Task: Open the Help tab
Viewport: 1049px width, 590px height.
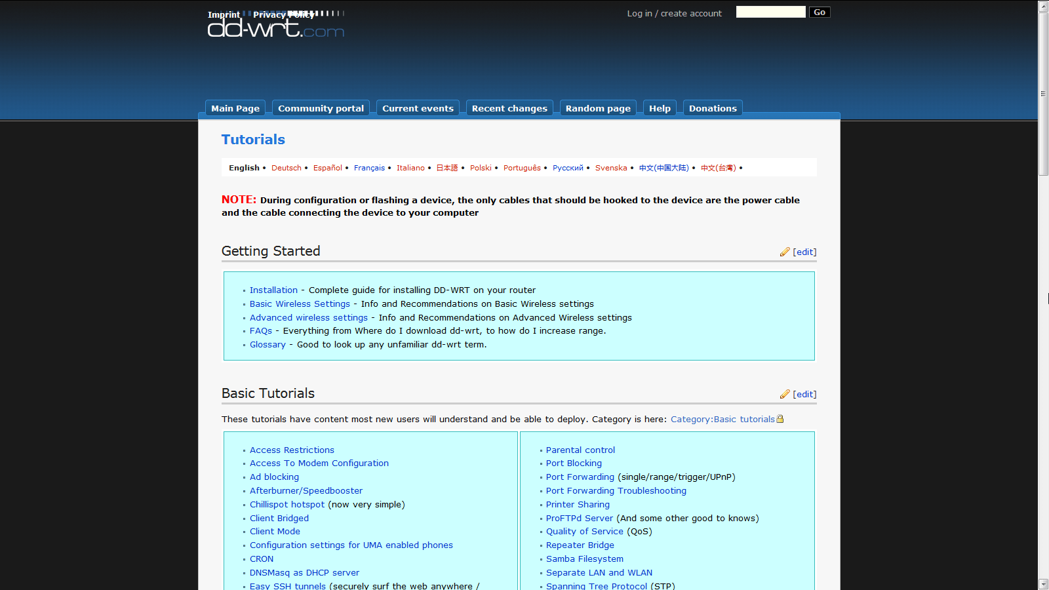Action: click(660, 108)
